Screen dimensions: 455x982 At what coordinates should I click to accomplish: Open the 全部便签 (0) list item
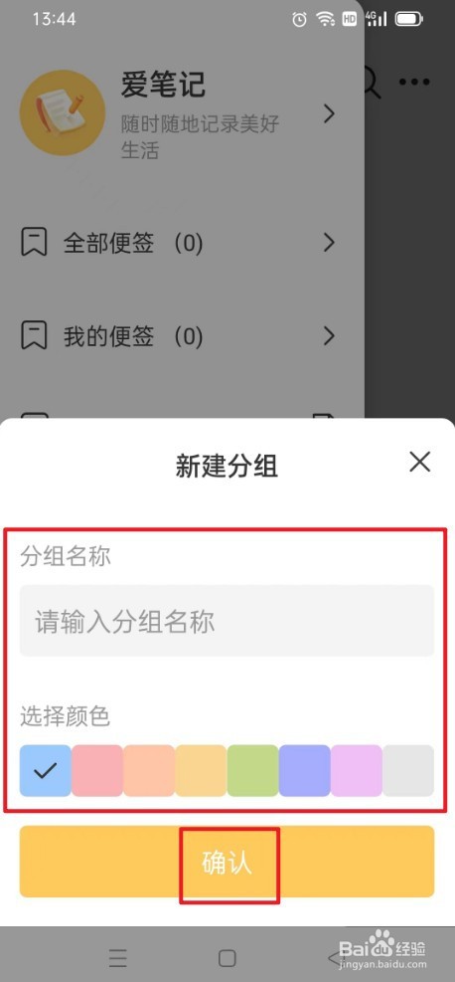coord(180,243)
